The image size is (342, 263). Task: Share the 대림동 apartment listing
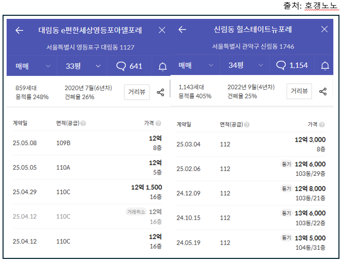click(160, 92)
